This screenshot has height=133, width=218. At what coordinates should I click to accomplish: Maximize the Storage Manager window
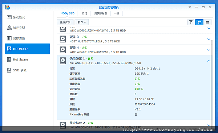203,7
